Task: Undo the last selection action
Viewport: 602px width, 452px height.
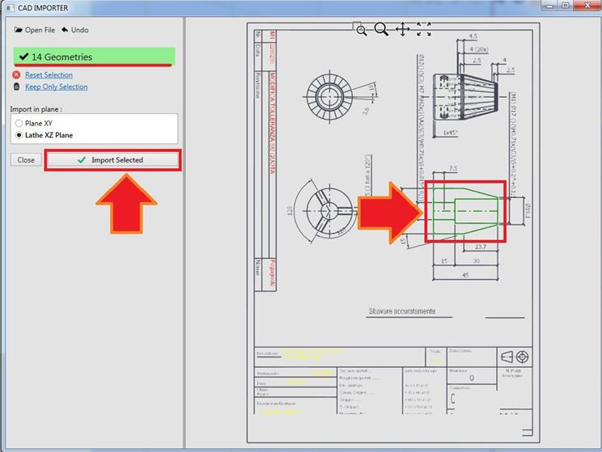Action: [x=75, y=30]
